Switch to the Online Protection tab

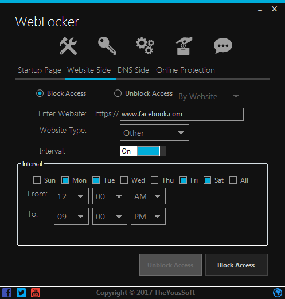point(185,70)
